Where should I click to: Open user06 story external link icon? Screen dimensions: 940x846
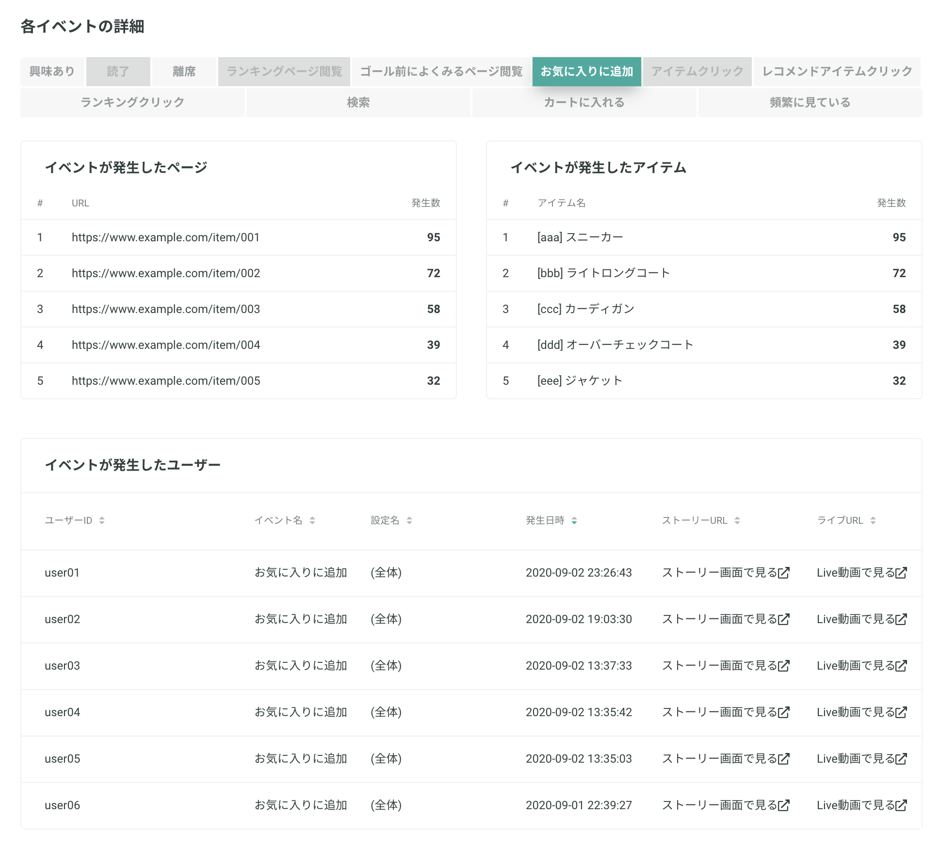pyautogui.click(x=784, y=805)
